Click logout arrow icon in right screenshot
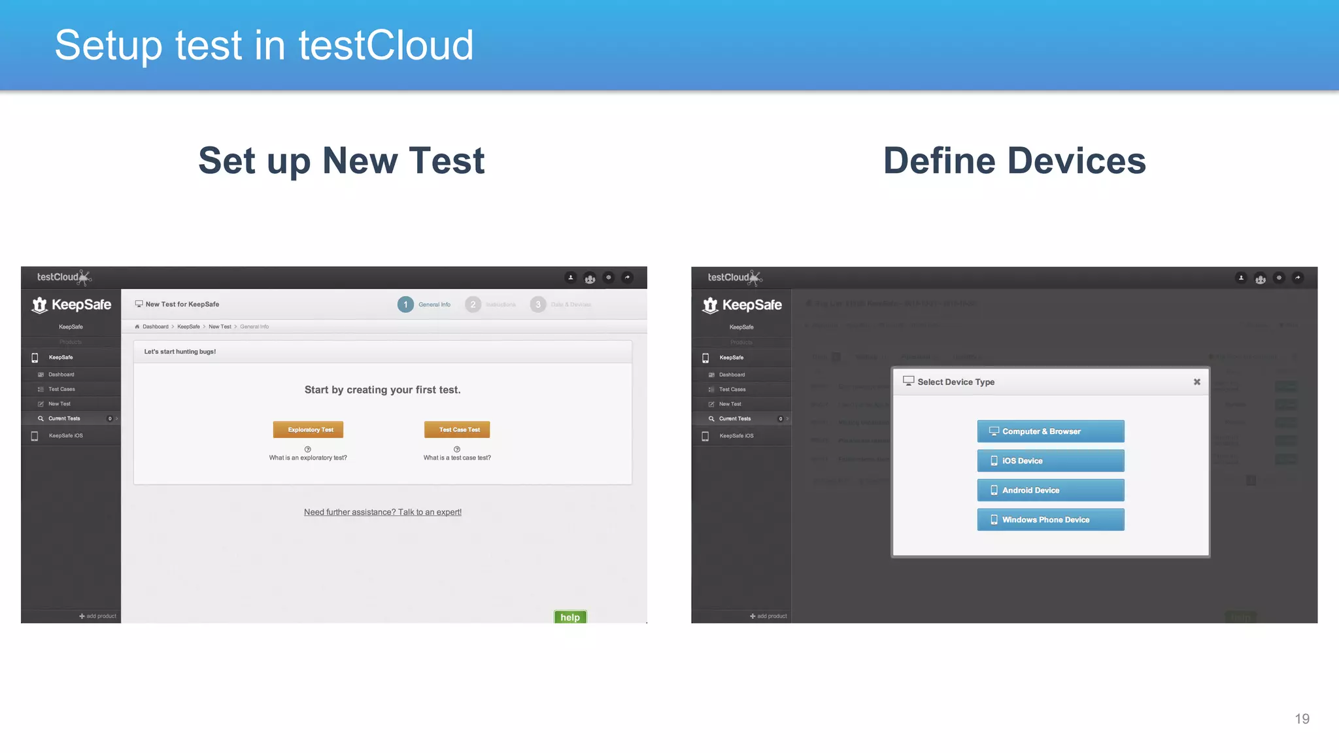This screenshot has width=1339, height=753. click(1298, 278)
